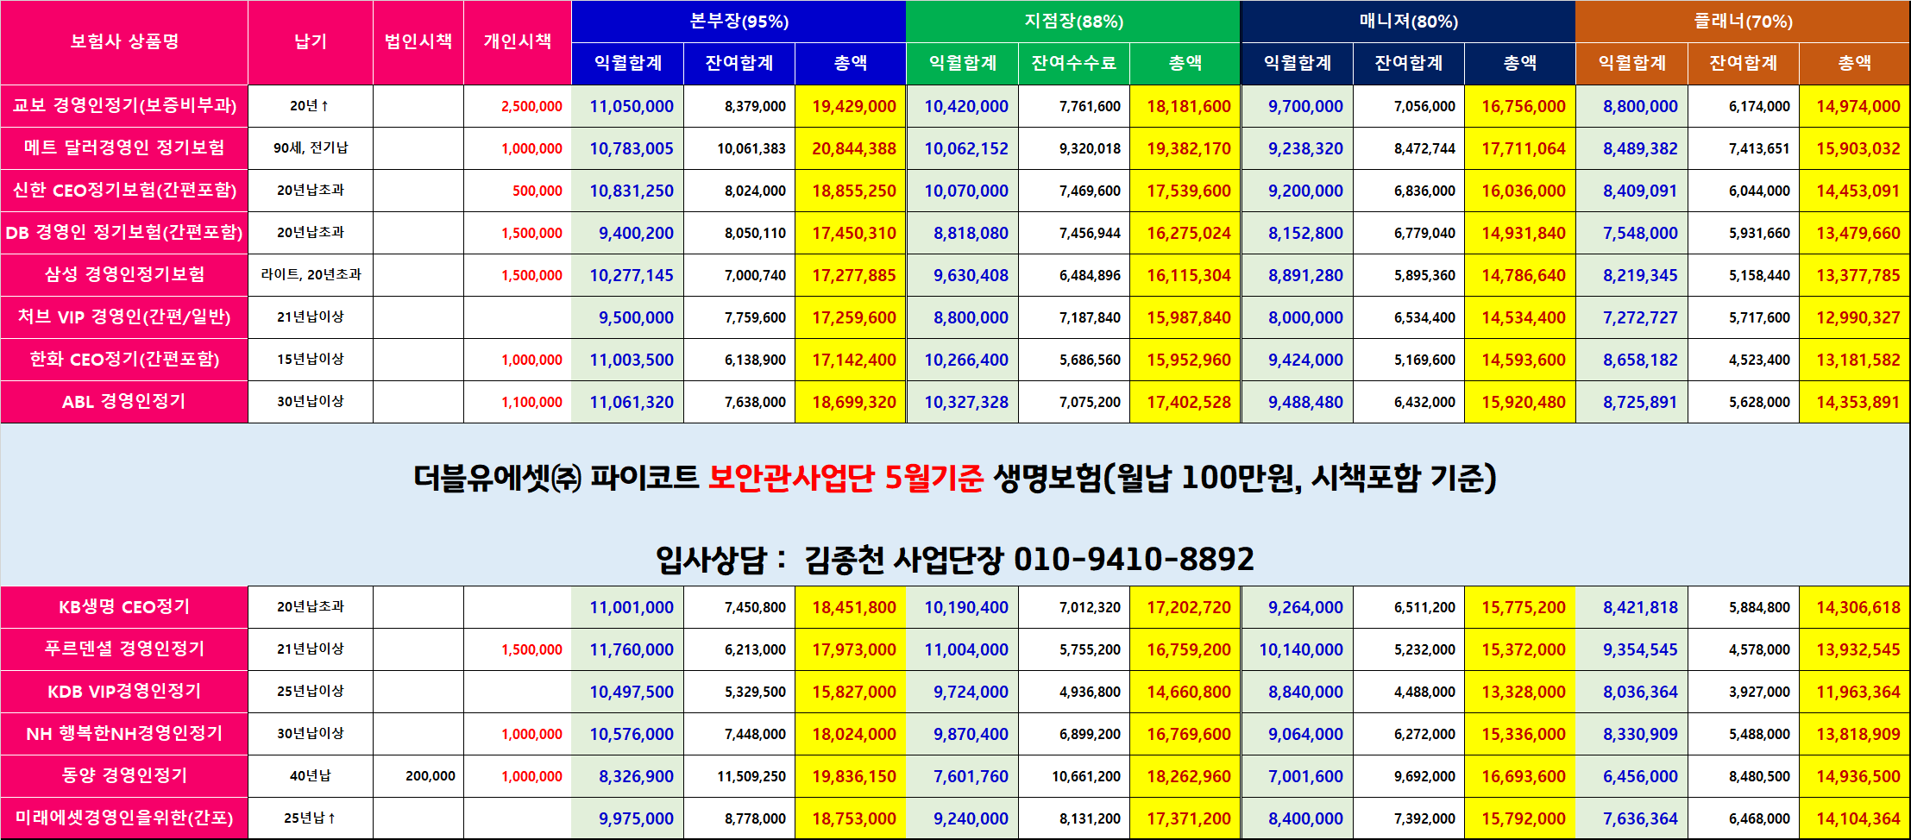Select the '동양 경영인정기' row label
1911x840 pixels.
click(x=124, y=776)
